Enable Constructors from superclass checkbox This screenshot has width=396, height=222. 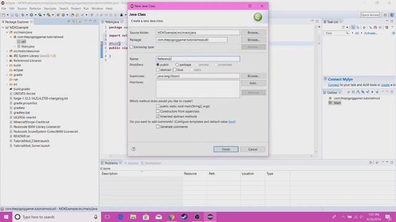158,111
